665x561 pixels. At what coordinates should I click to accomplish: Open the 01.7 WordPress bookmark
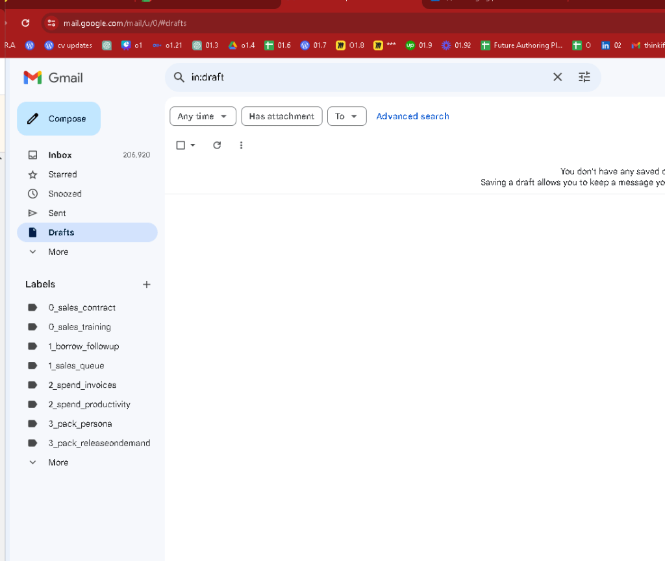(314, 45)
